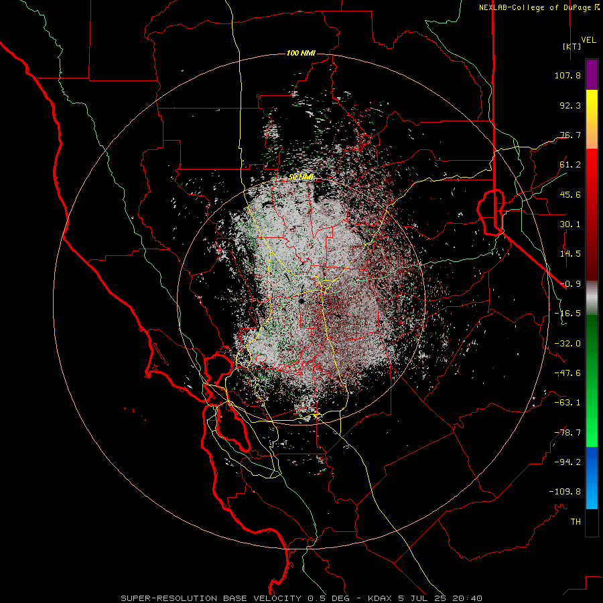The image size is (603, 603).
Task: Click the VEL legend title
Action: click(588, 40)
